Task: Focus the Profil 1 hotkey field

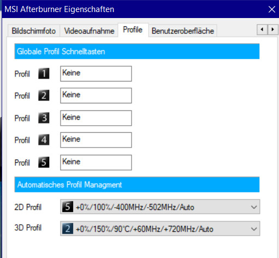Action: [96, 74]
